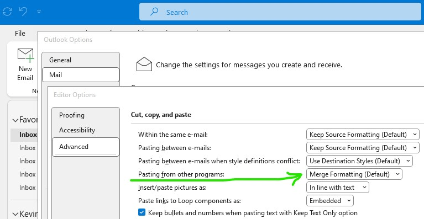Open Pasting between e-mails dropdown
Screen dimensions: 424x219
[x=363, y=147]
